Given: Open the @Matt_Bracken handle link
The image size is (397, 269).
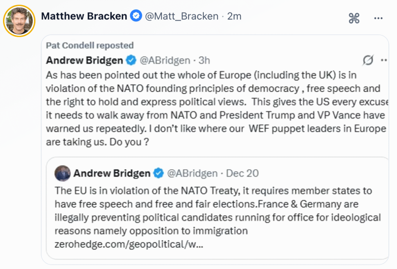Looking at the screenshot, I should 181,16.
